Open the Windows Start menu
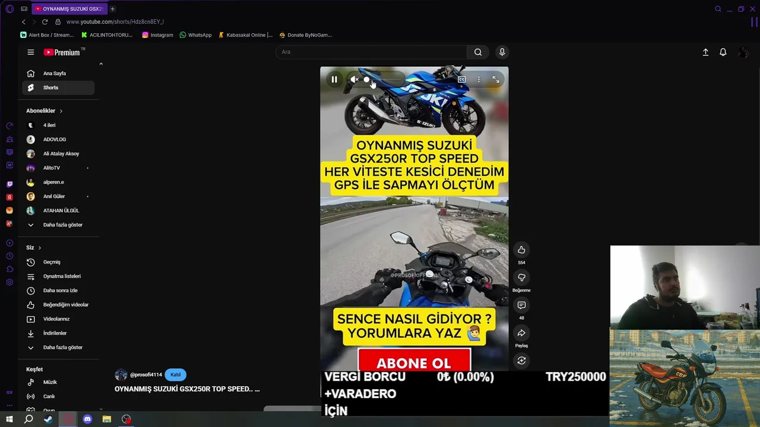The width and height of the screenshot is (760, 427). pos(9,419)
